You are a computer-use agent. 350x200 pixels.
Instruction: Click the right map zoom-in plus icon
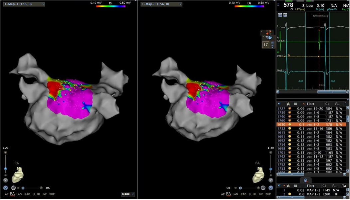tap(271, 153)
